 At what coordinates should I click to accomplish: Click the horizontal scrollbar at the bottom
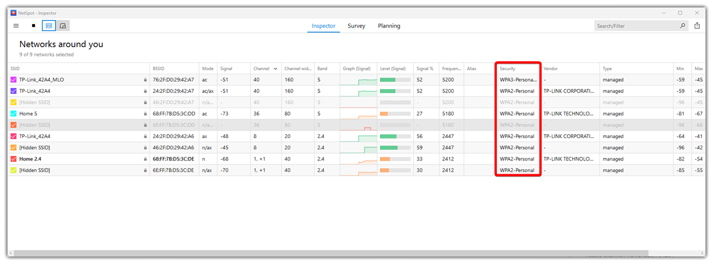point(331,253)
